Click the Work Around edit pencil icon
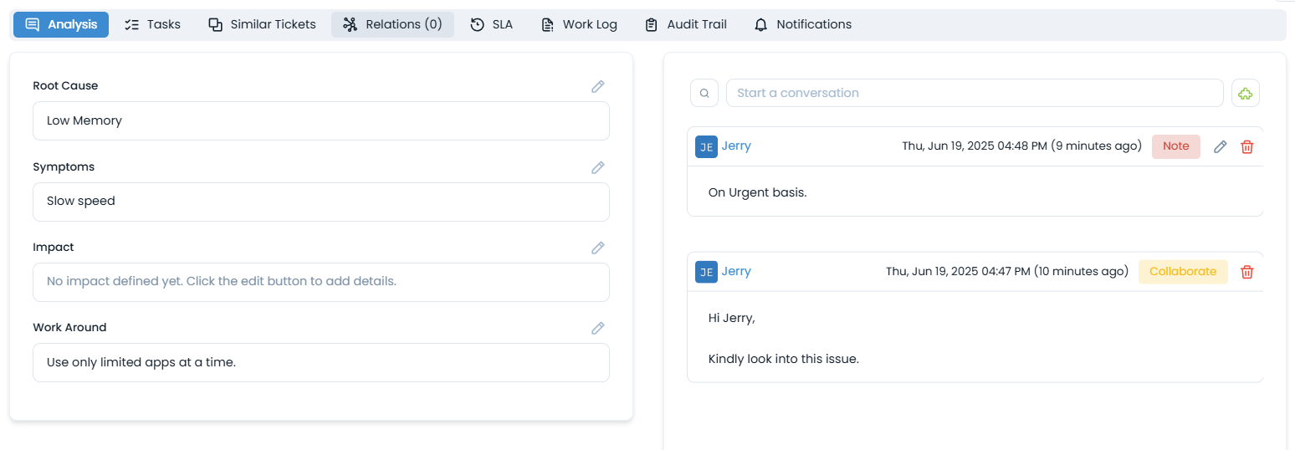This screenshot has width=1295, height=450. pyautogui.click(x=597, y=328)
